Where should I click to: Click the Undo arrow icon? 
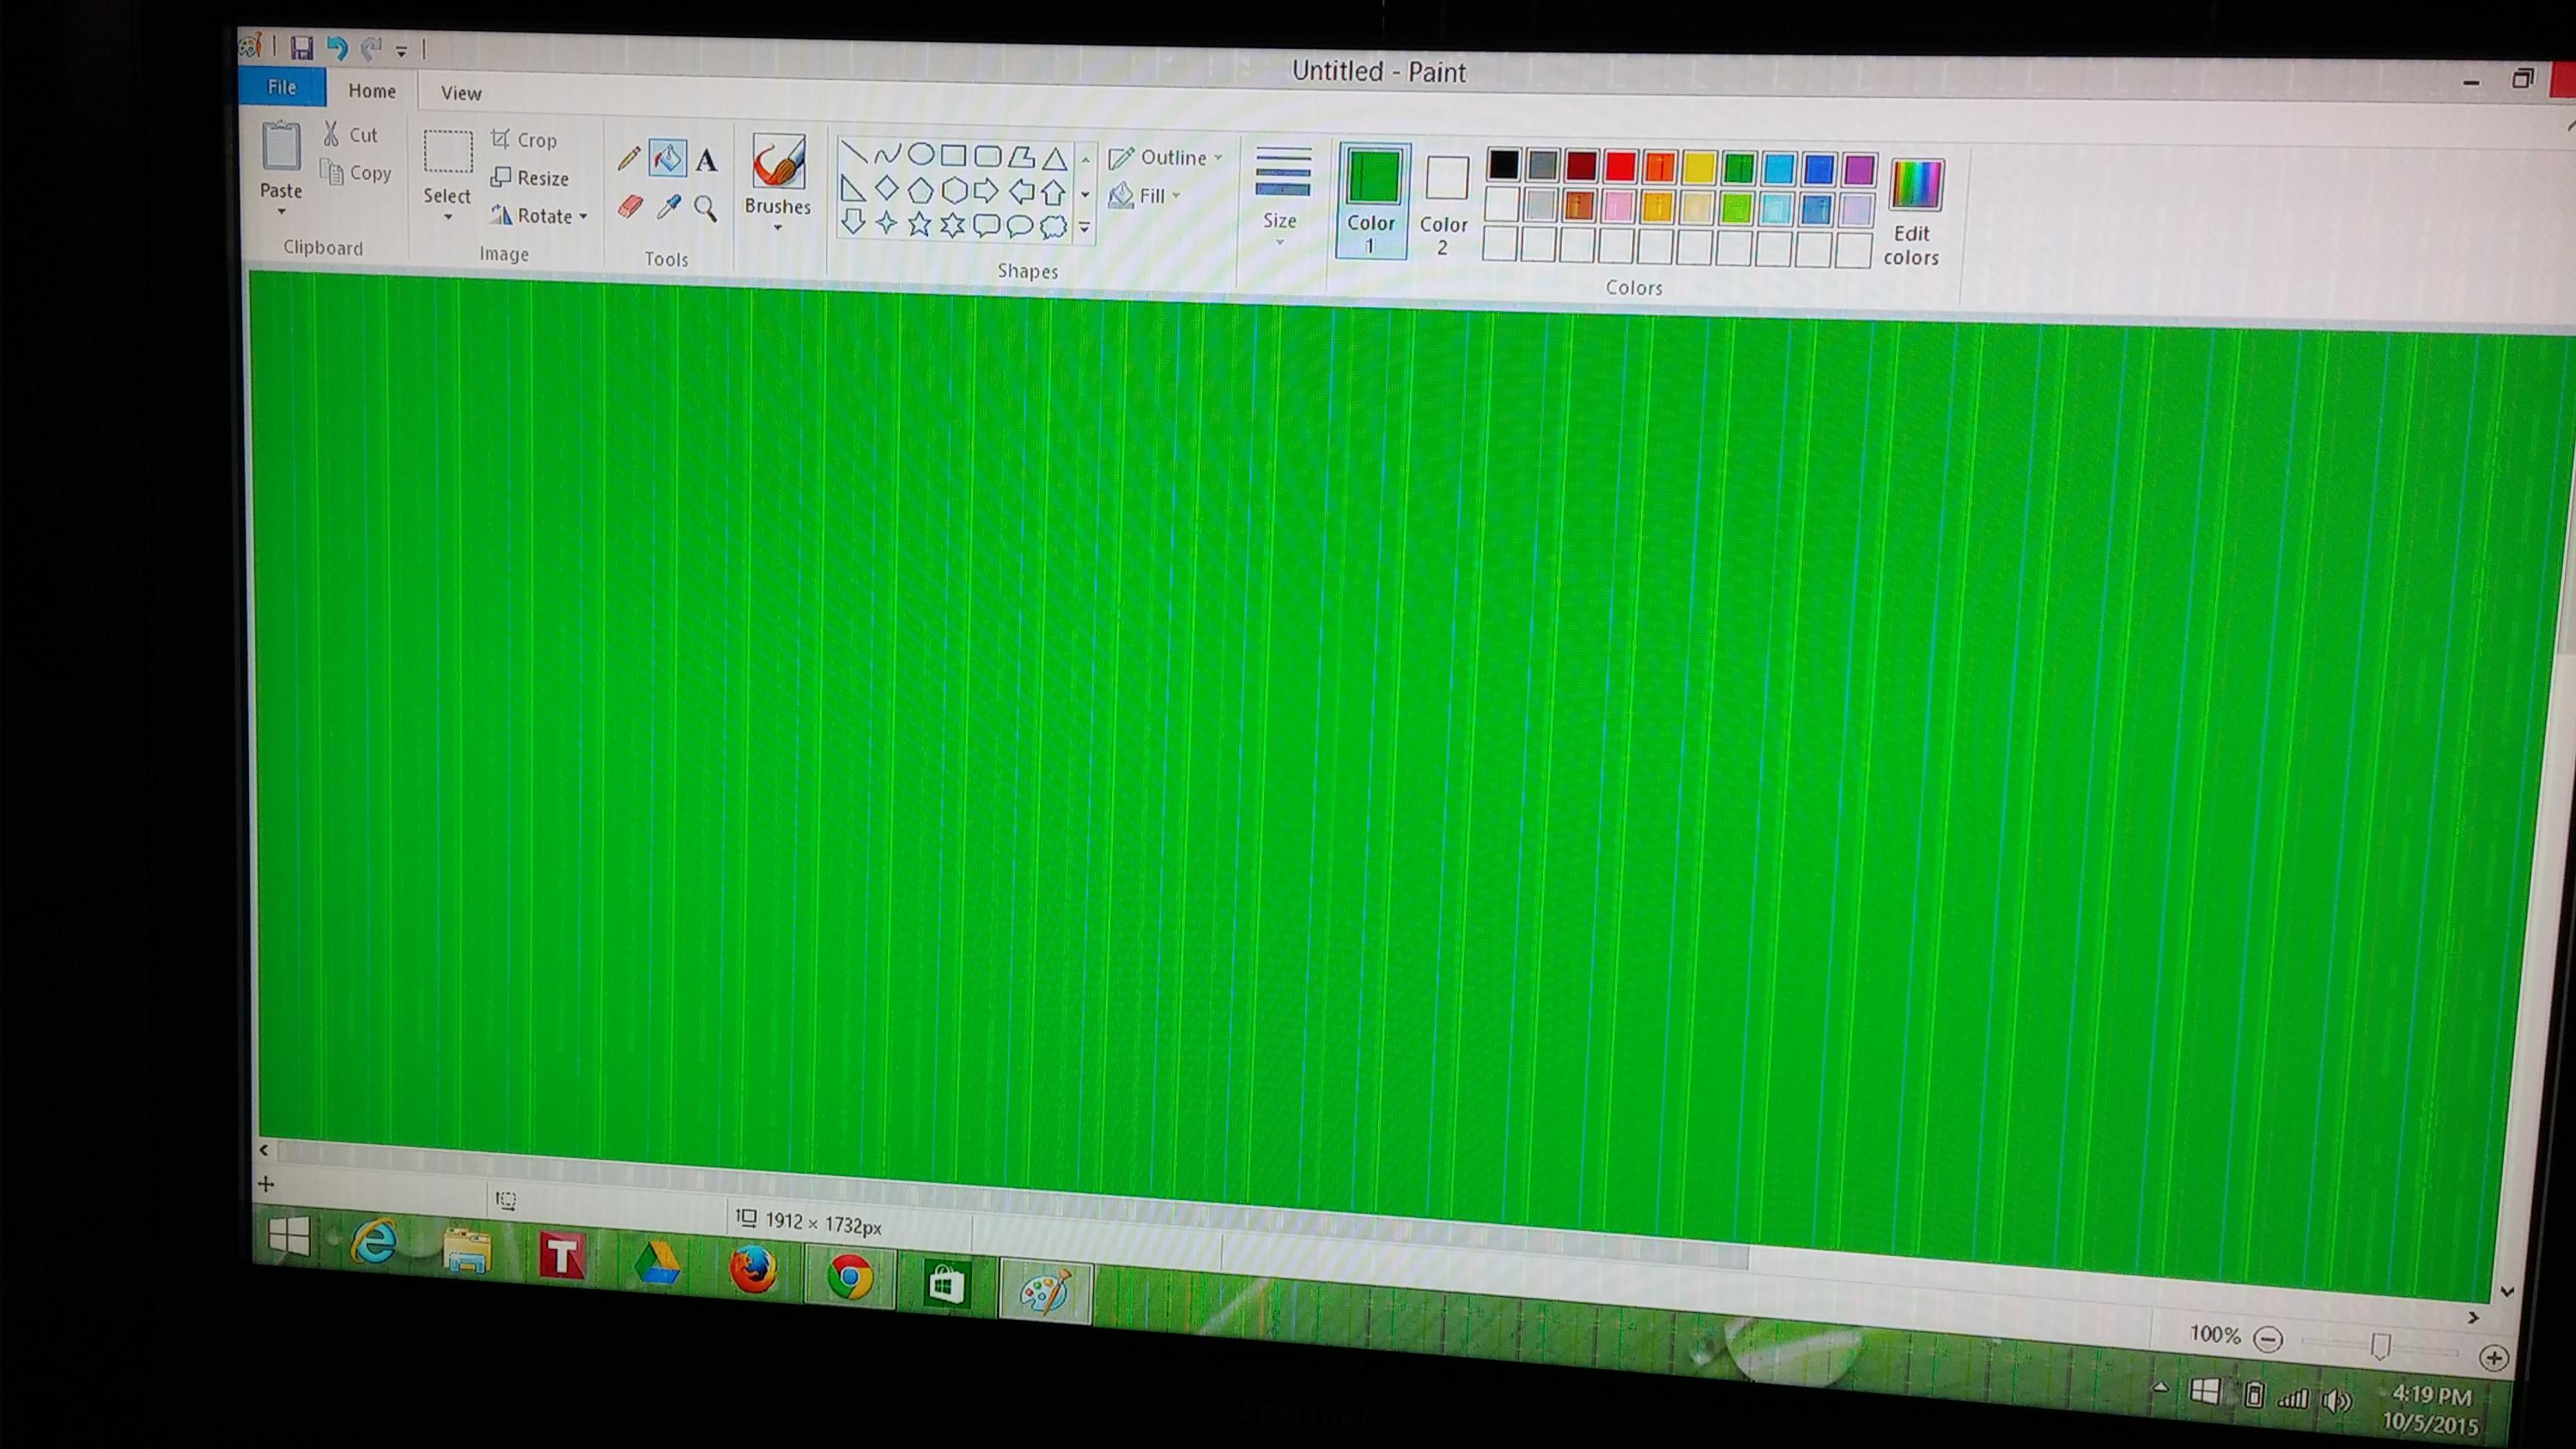[x=337, y=48]
